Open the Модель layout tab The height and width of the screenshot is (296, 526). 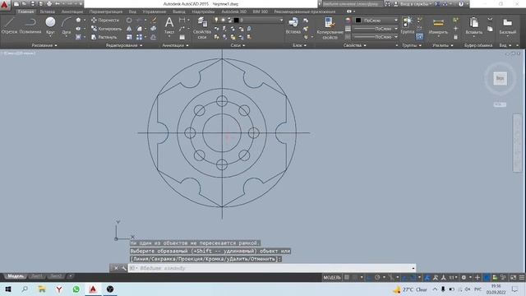(16, 276)
